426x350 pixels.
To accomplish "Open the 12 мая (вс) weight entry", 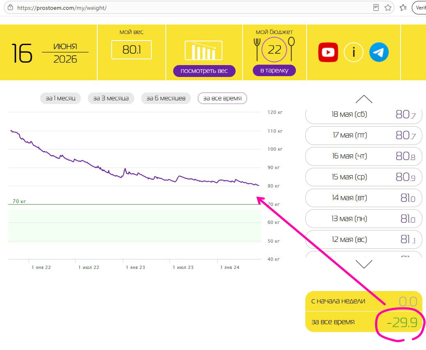I will (x=364, y=239).
